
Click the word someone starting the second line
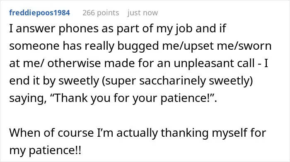[x=34, y=46]
